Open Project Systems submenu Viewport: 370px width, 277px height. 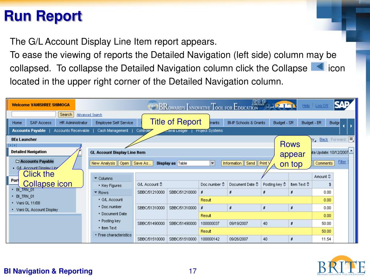[x=209, y=131]
